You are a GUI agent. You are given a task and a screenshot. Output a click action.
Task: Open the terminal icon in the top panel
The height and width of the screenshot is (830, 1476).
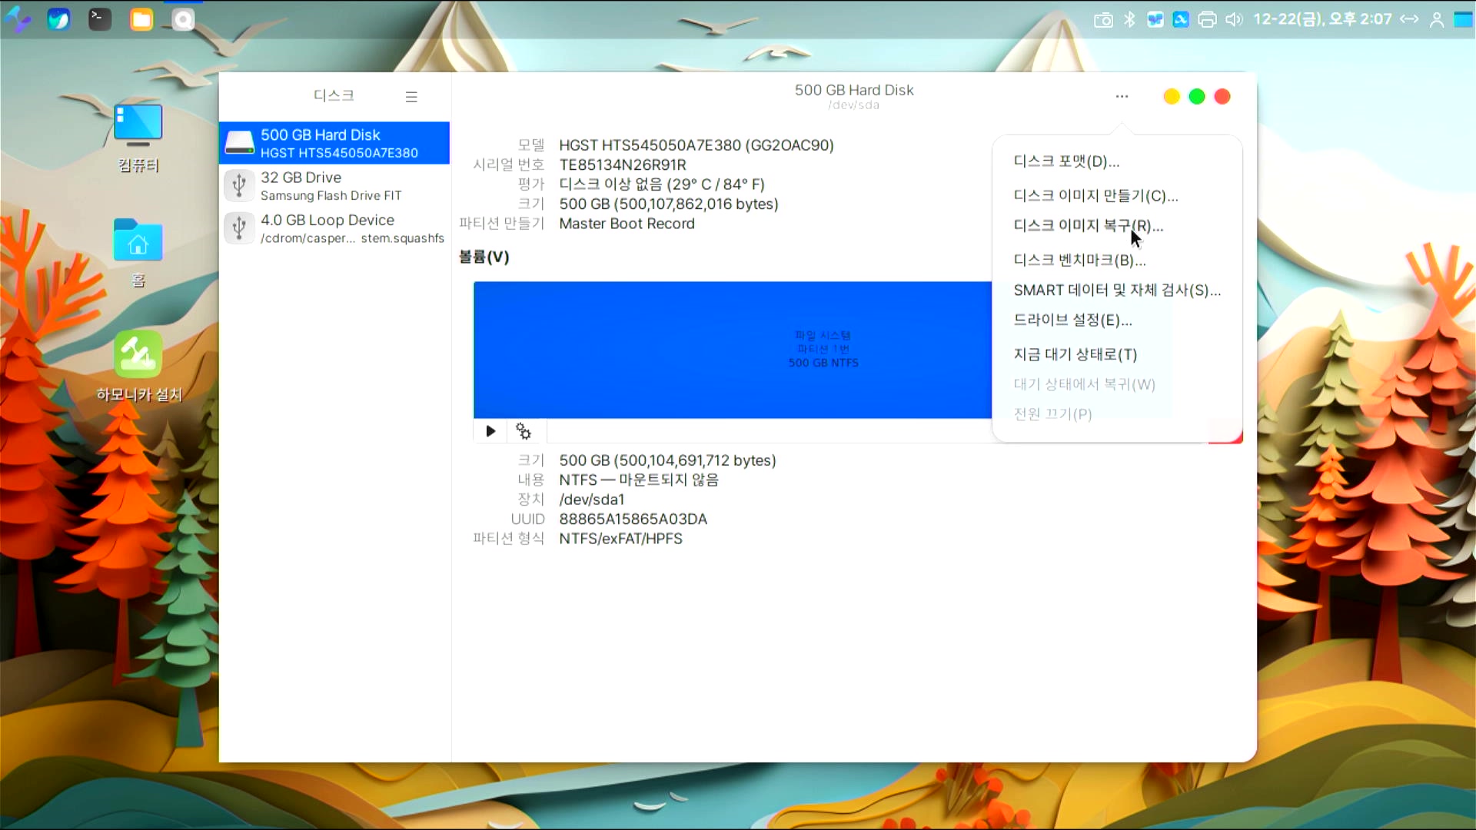point(100,19)
